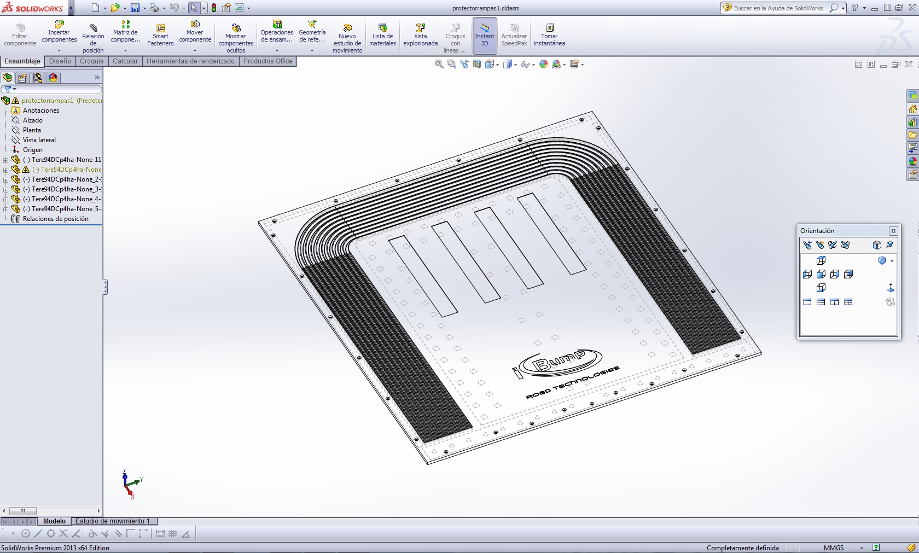Close the Orientación panel
Viewport: 919px width, 553px height.
[893, 231]
